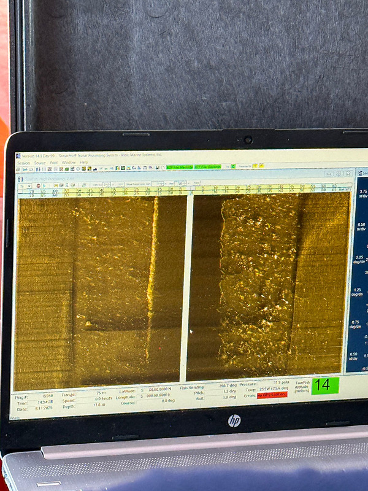Click the SonarPro app icon in title bar
368x491 pixels.
[18, 157]
